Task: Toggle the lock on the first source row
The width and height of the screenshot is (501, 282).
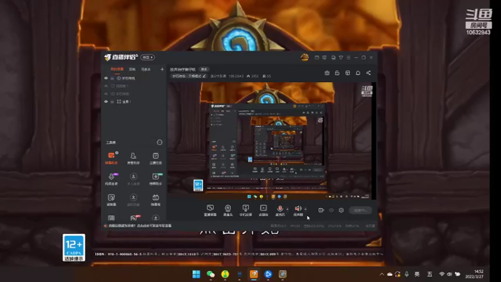Action: pyautogui.click(x=112, y=78)
